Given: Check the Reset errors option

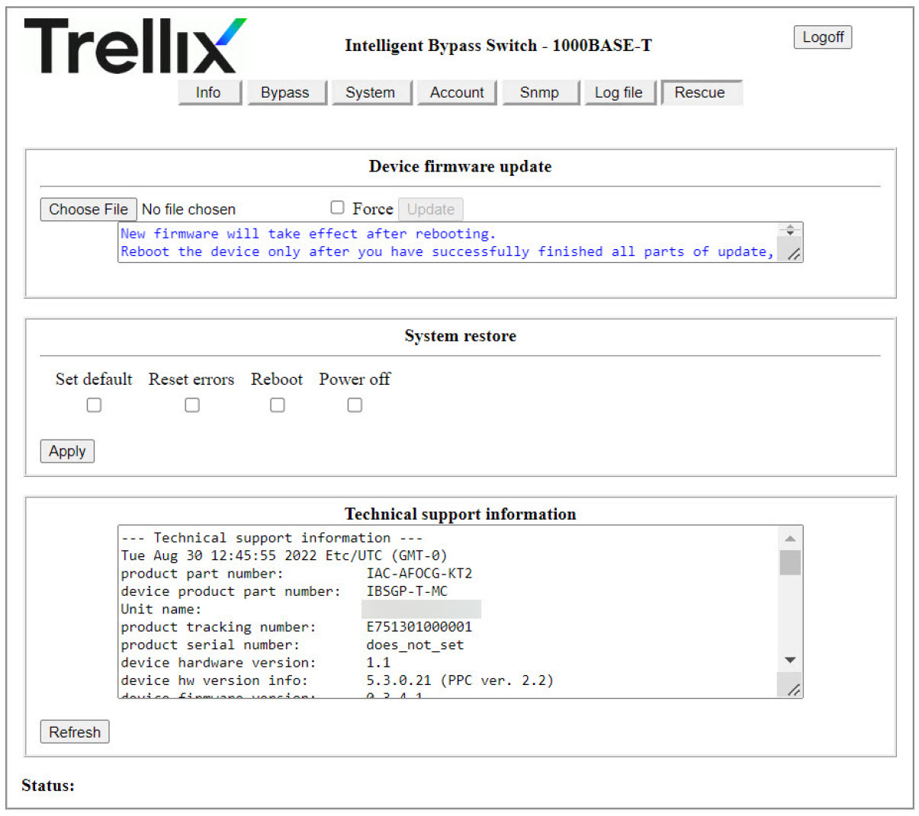Looking at the screenshot, I should click(192, 405).
